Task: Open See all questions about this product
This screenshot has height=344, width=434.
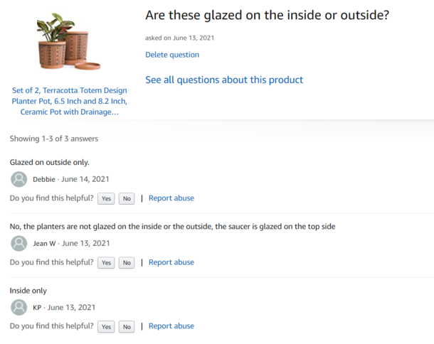Action: [224, 80]
